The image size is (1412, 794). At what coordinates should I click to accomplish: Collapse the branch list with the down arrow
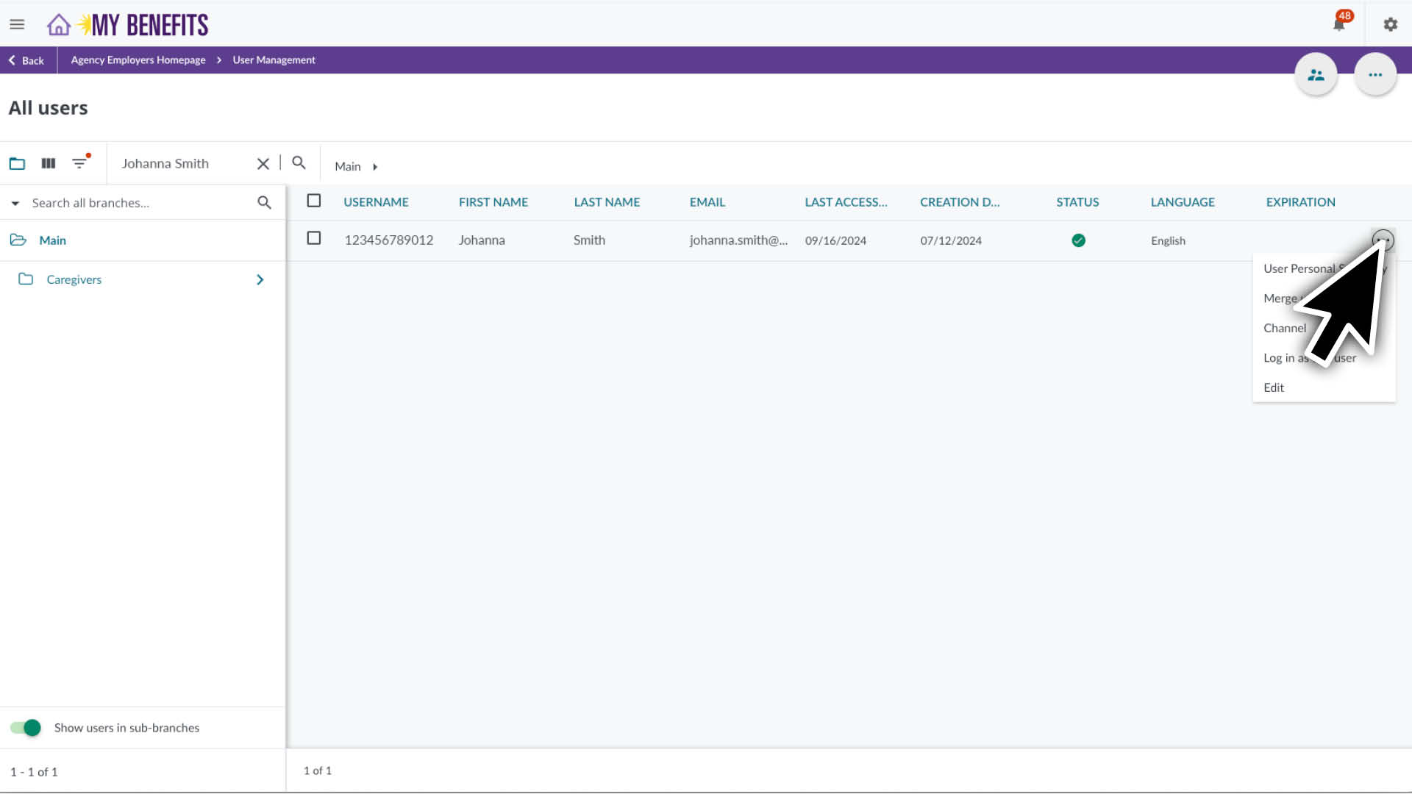(15, 203)
